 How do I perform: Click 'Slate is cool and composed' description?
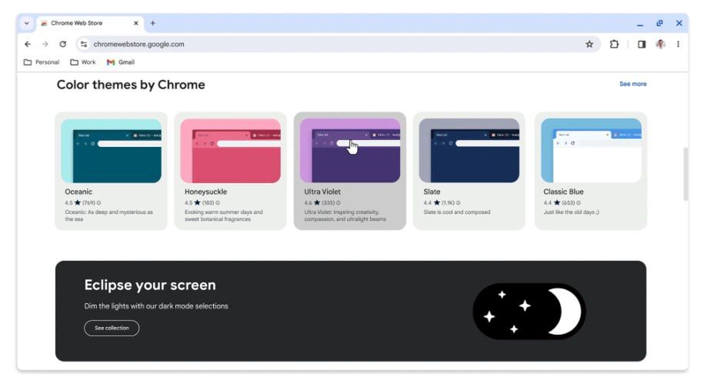457,212
